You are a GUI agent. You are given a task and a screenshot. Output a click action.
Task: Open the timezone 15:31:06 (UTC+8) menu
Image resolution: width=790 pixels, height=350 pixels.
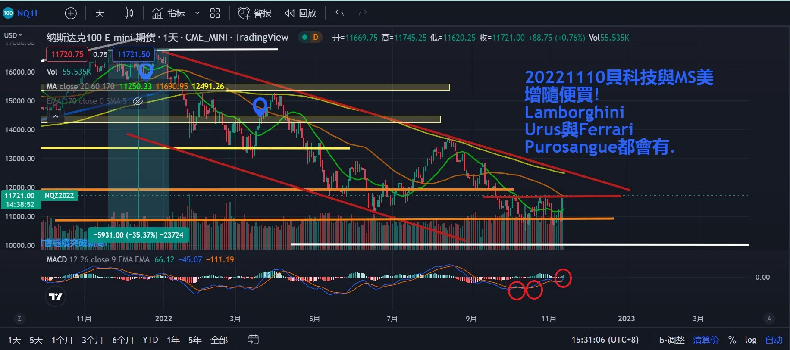coord(605,340)
